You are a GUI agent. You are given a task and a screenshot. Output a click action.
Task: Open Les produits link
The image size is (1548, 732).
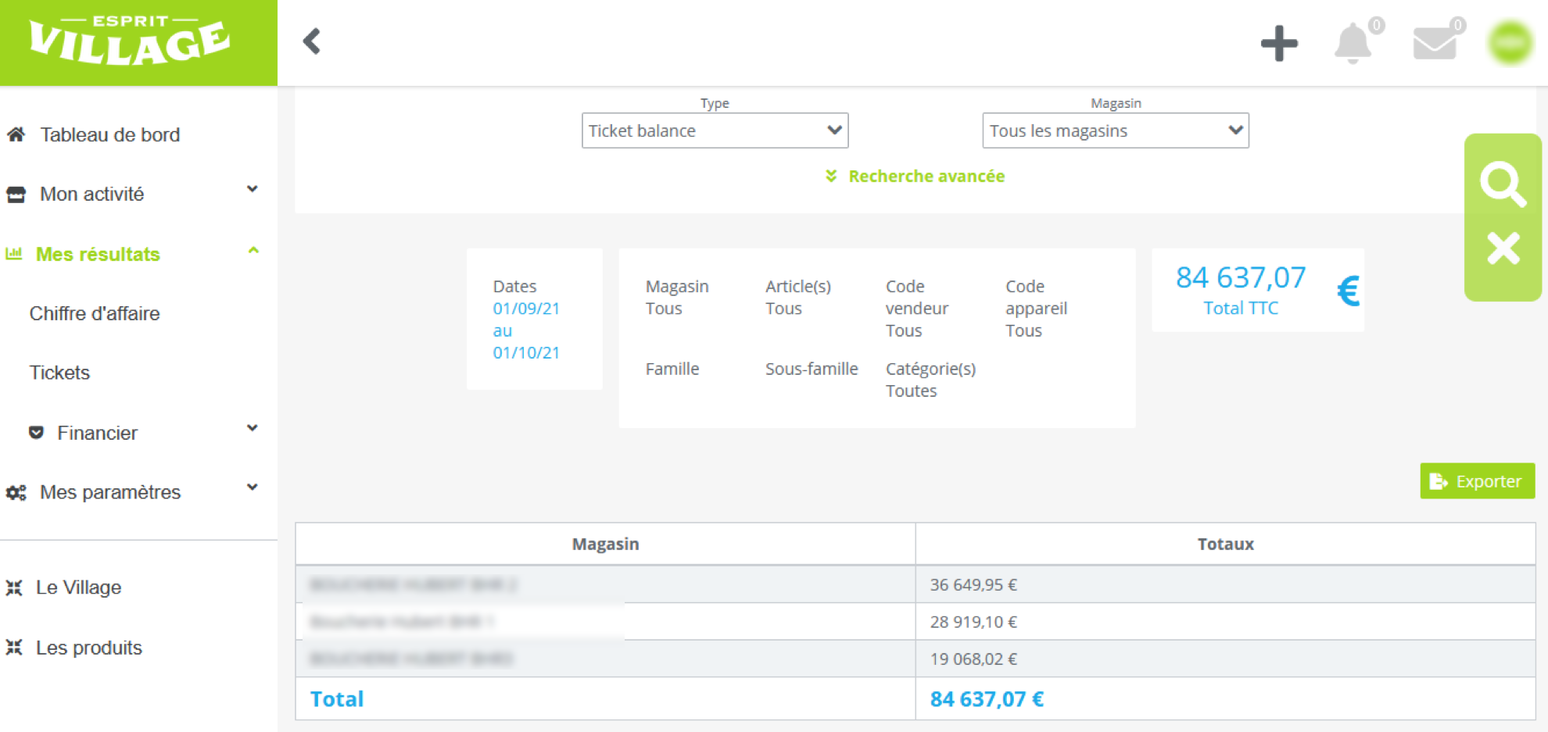coord(88,648)
